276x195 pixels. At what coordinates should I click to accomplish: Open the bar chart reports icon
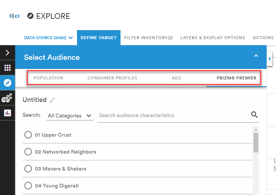pos(8,113)
